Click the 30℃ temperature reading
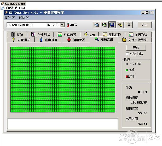 click(74, 25)
